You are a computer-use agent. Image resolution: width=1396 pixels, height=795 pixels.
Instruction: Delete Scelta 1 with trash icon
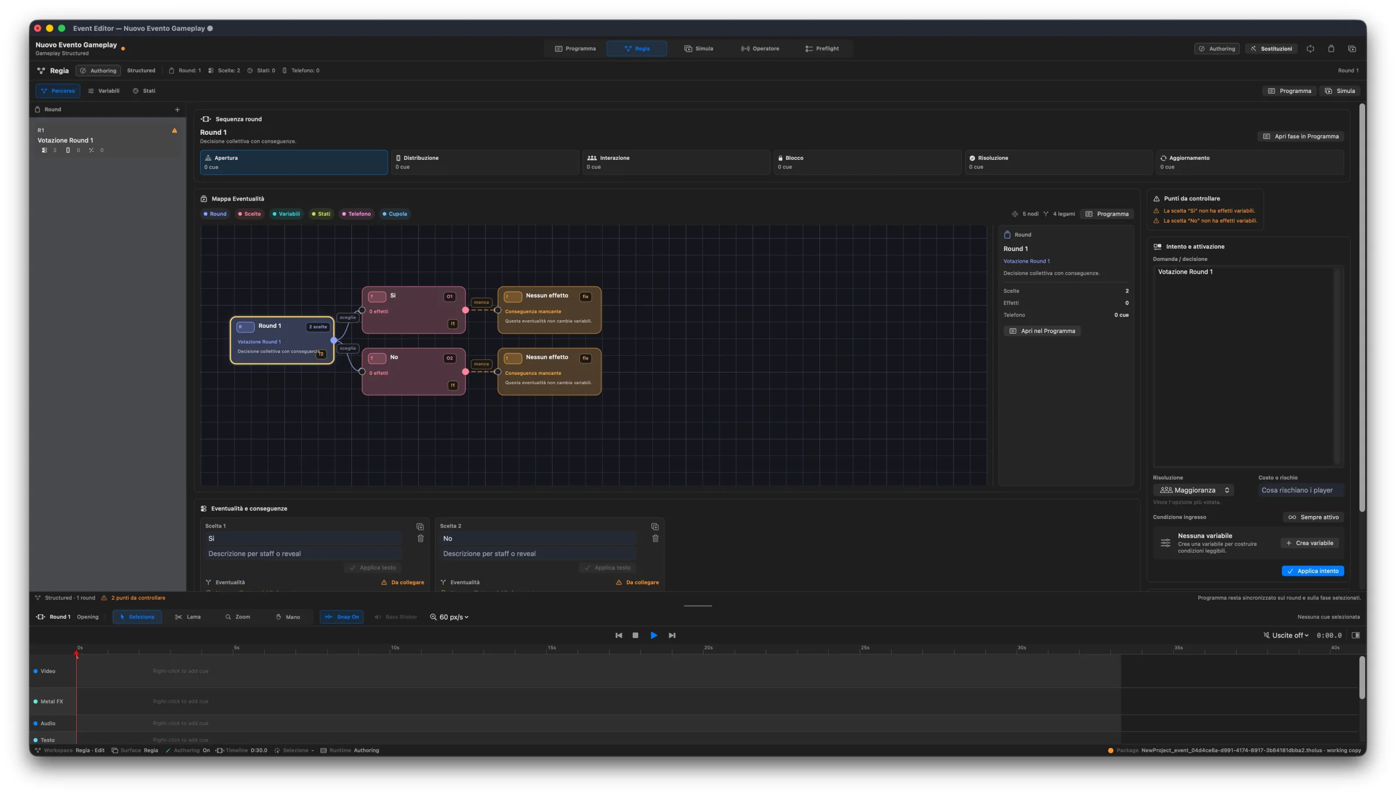point(421,539)
